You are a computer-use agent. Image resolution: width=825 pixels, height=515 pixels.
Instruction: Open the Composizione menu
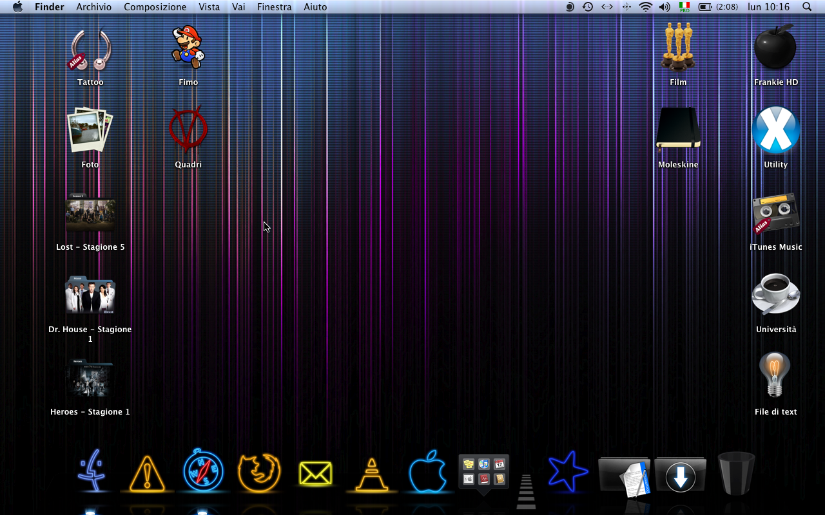pos(155,7)
